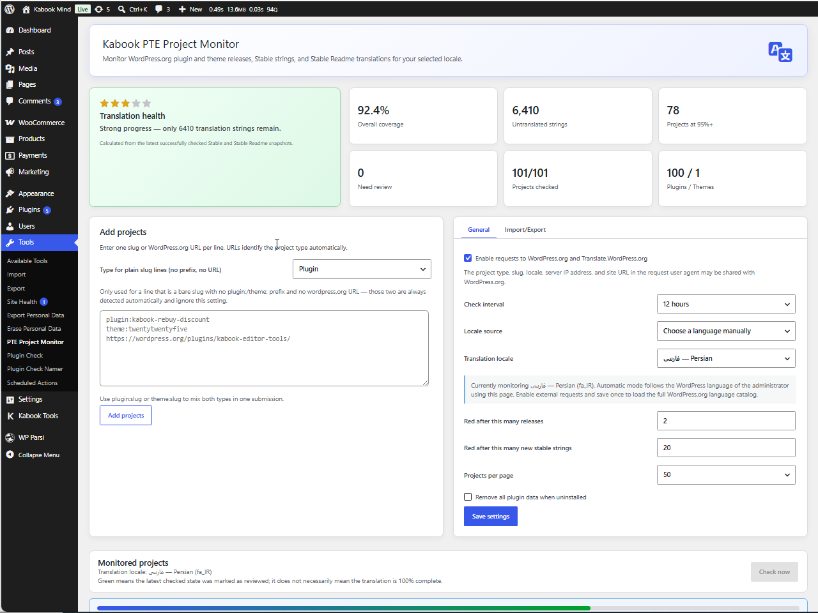
Task: Click the 101/101 Projects checked card
Action: [578, 178]
